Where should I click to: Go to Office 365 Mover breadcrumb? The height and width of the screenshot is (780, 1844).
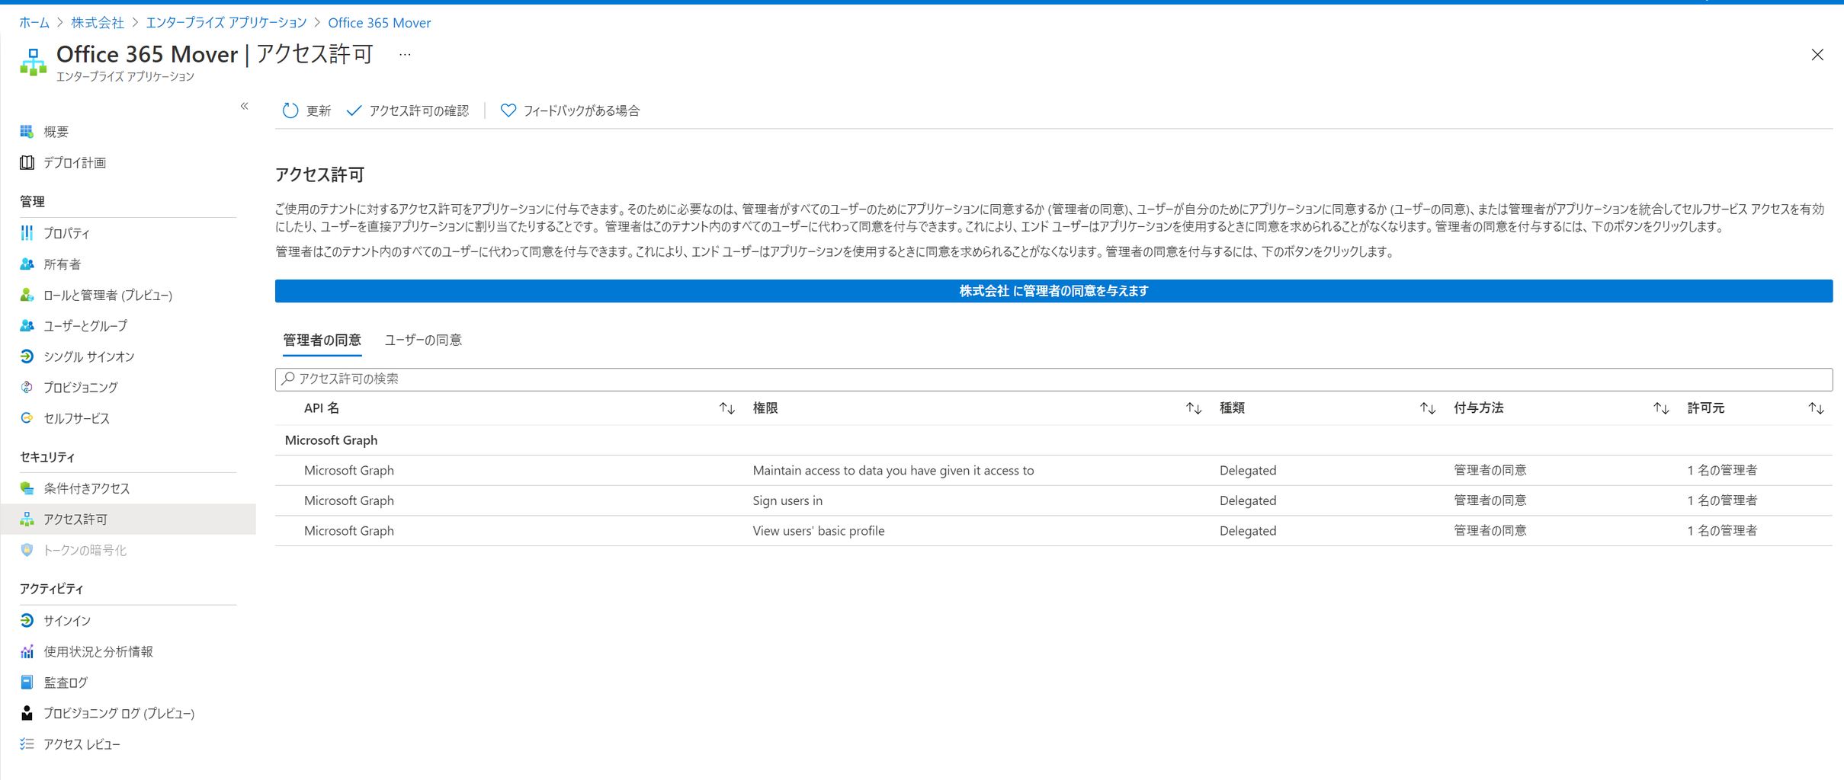point(380,23)
